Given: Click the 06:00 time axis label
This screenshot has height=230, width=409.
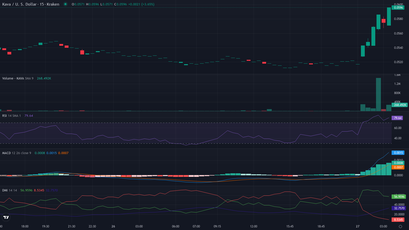Looking at the screenshot, I should point(176,226).
